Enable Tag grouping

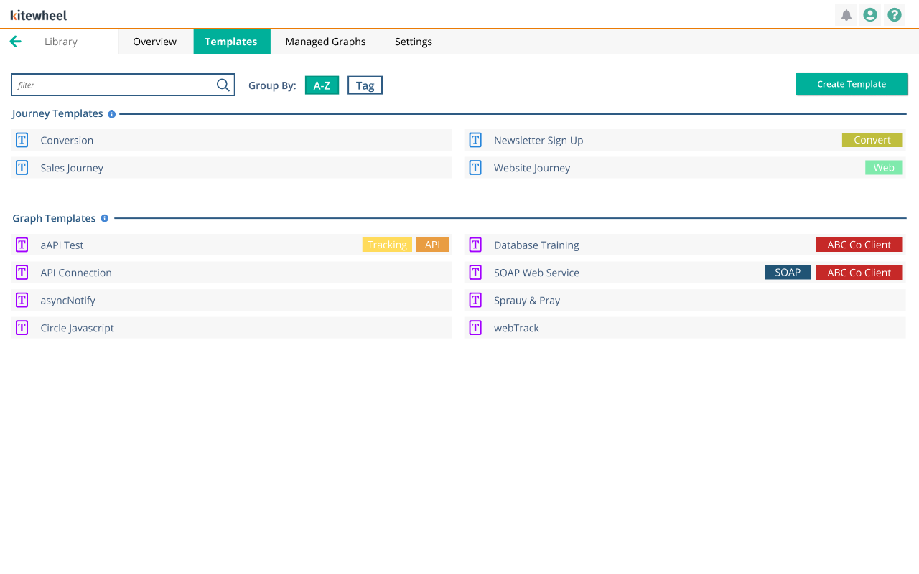tap(365, 85)
